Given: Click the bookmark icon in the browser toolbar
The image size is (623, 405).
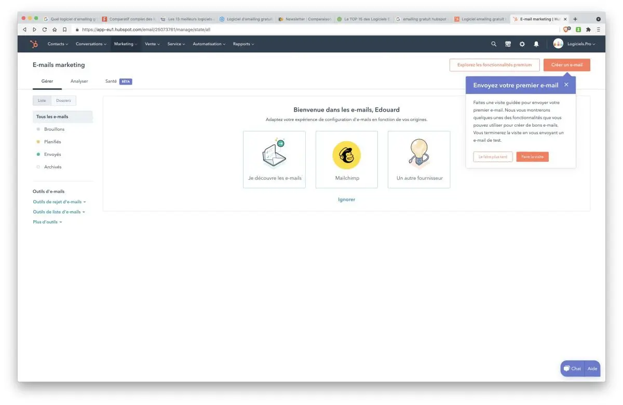Looking at the screenshot, I should point(65,30).
